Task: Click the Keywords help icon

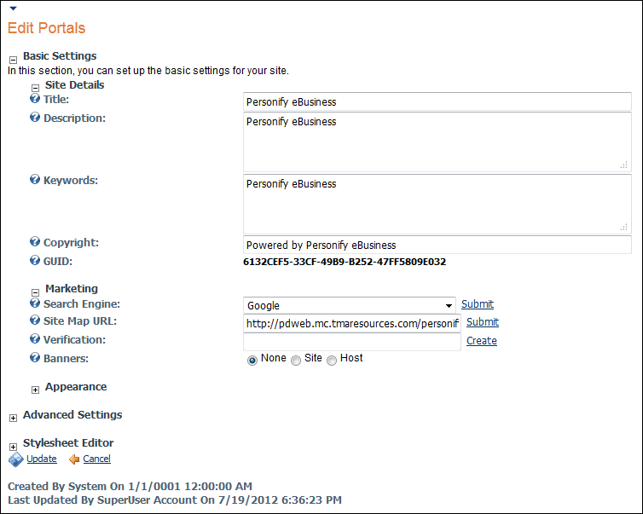Action: (x=35, y=180)
